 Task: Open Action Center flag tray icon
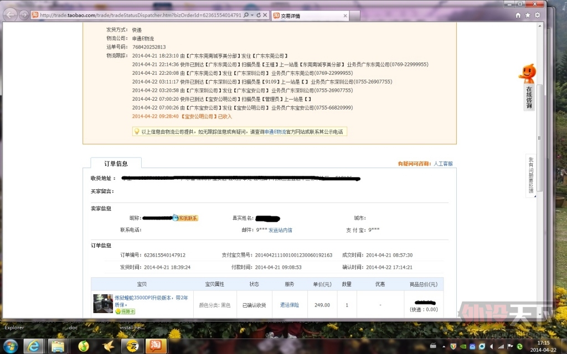510,346
